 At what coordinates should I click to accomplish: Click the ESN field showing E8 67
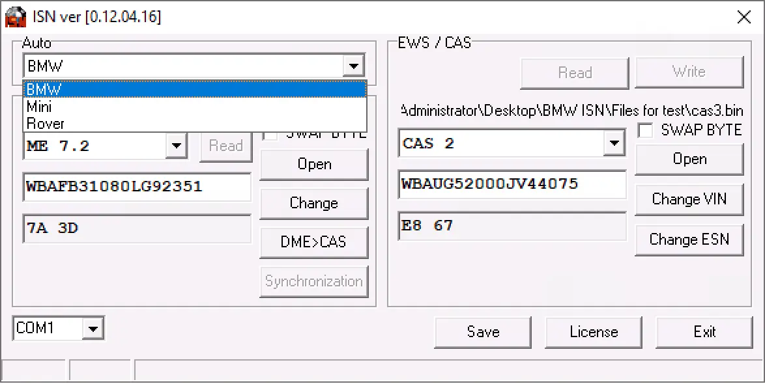point(512,226)
